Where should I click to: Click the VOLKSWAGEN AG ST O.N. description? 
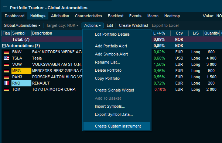pyautogui.click(x=57, y=65)
